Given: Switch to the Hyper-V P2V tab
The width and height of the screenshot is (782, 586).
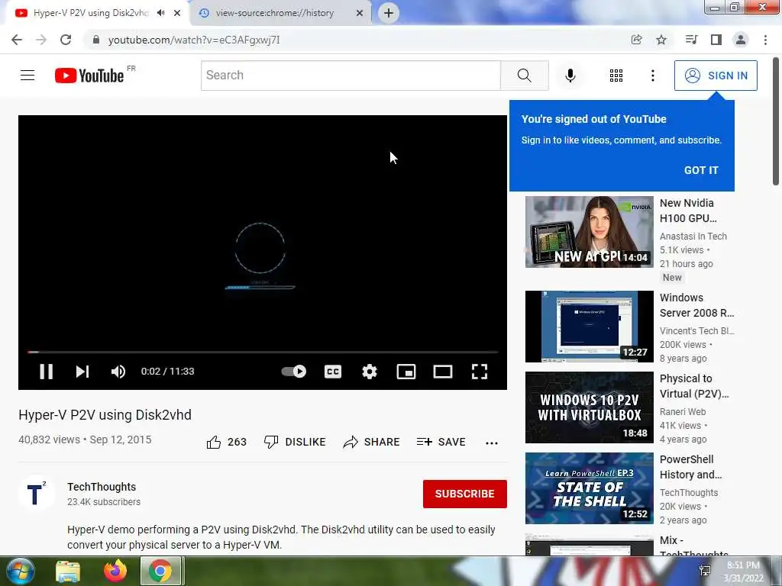Looking at the screenshot, I should pyautogui.click(x=91, y=13).
